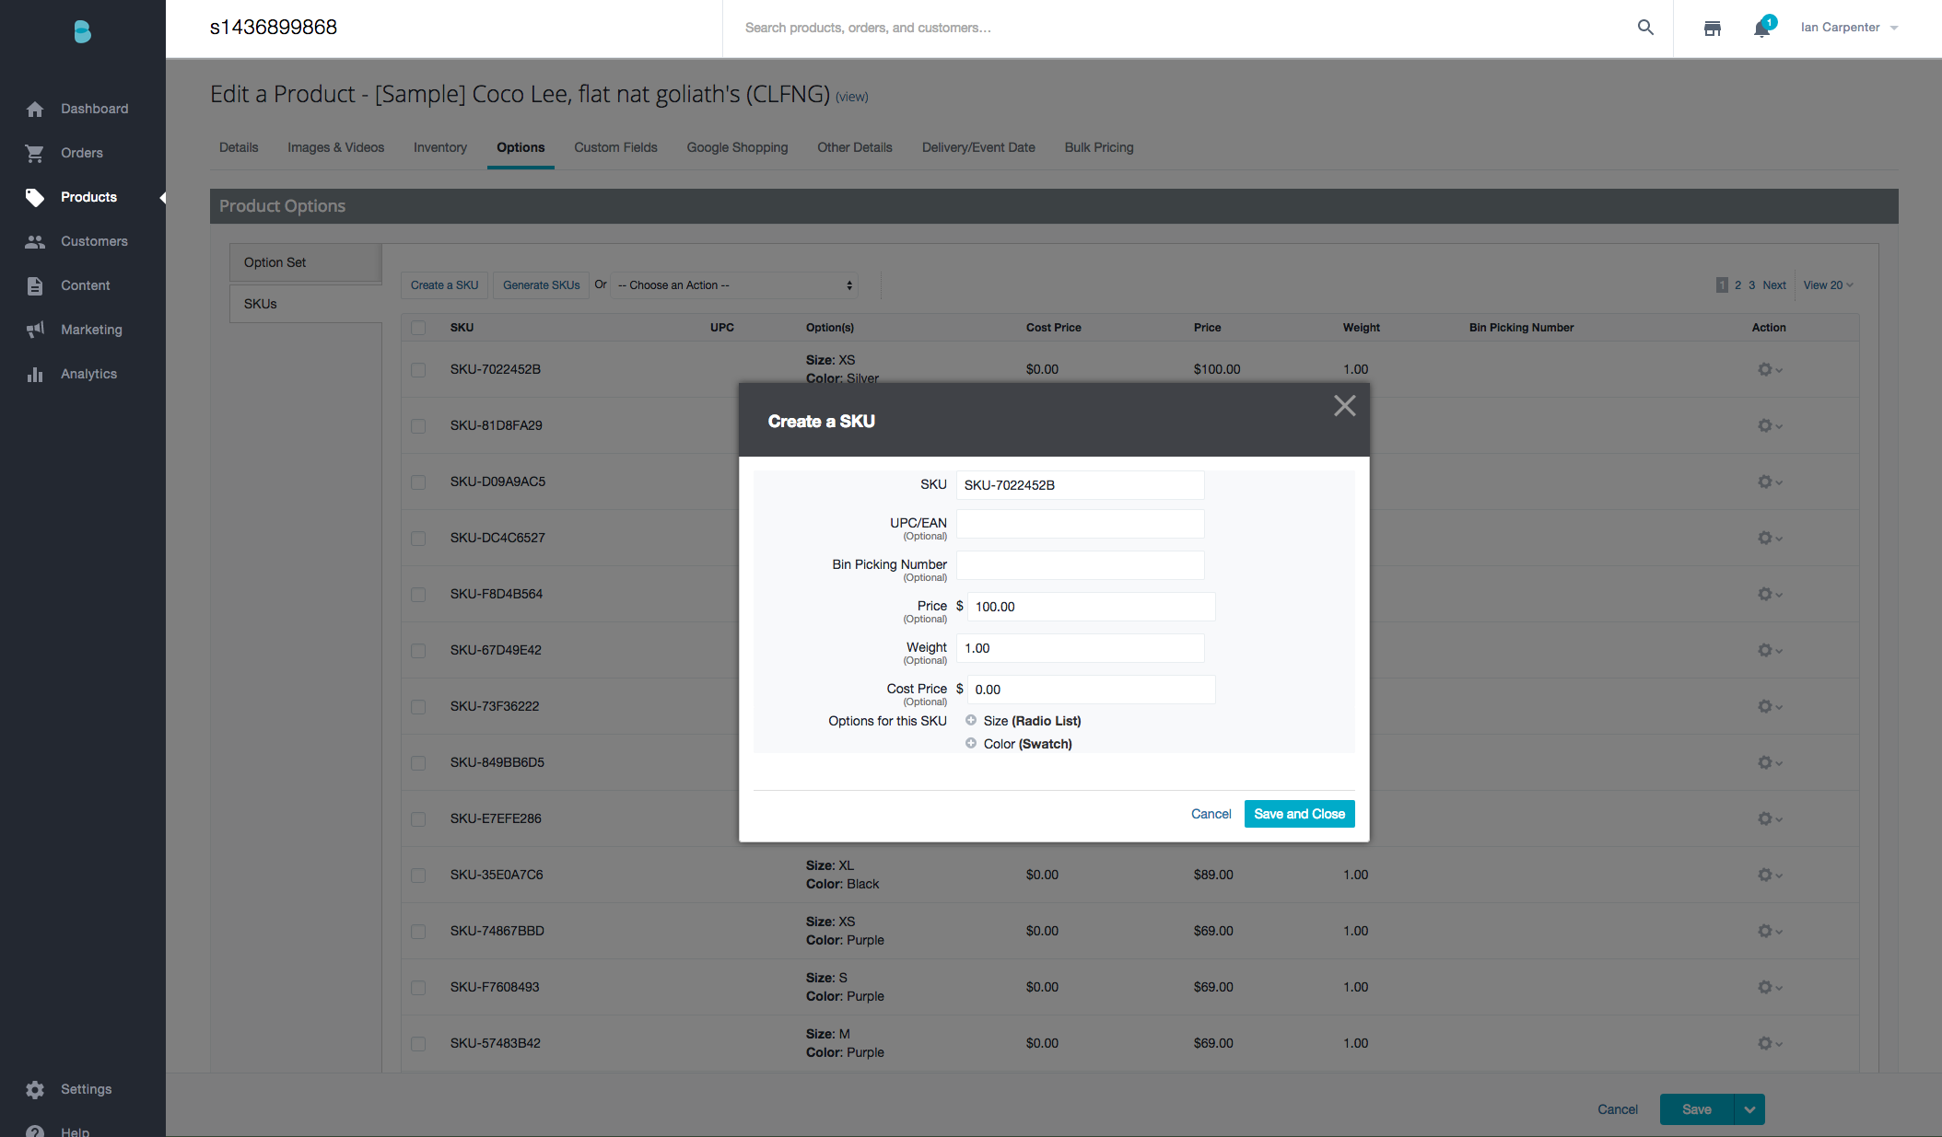Select the Option Set side tab
The width and height of the screenshot is (1942, 1137).
[x=306, y=262]
